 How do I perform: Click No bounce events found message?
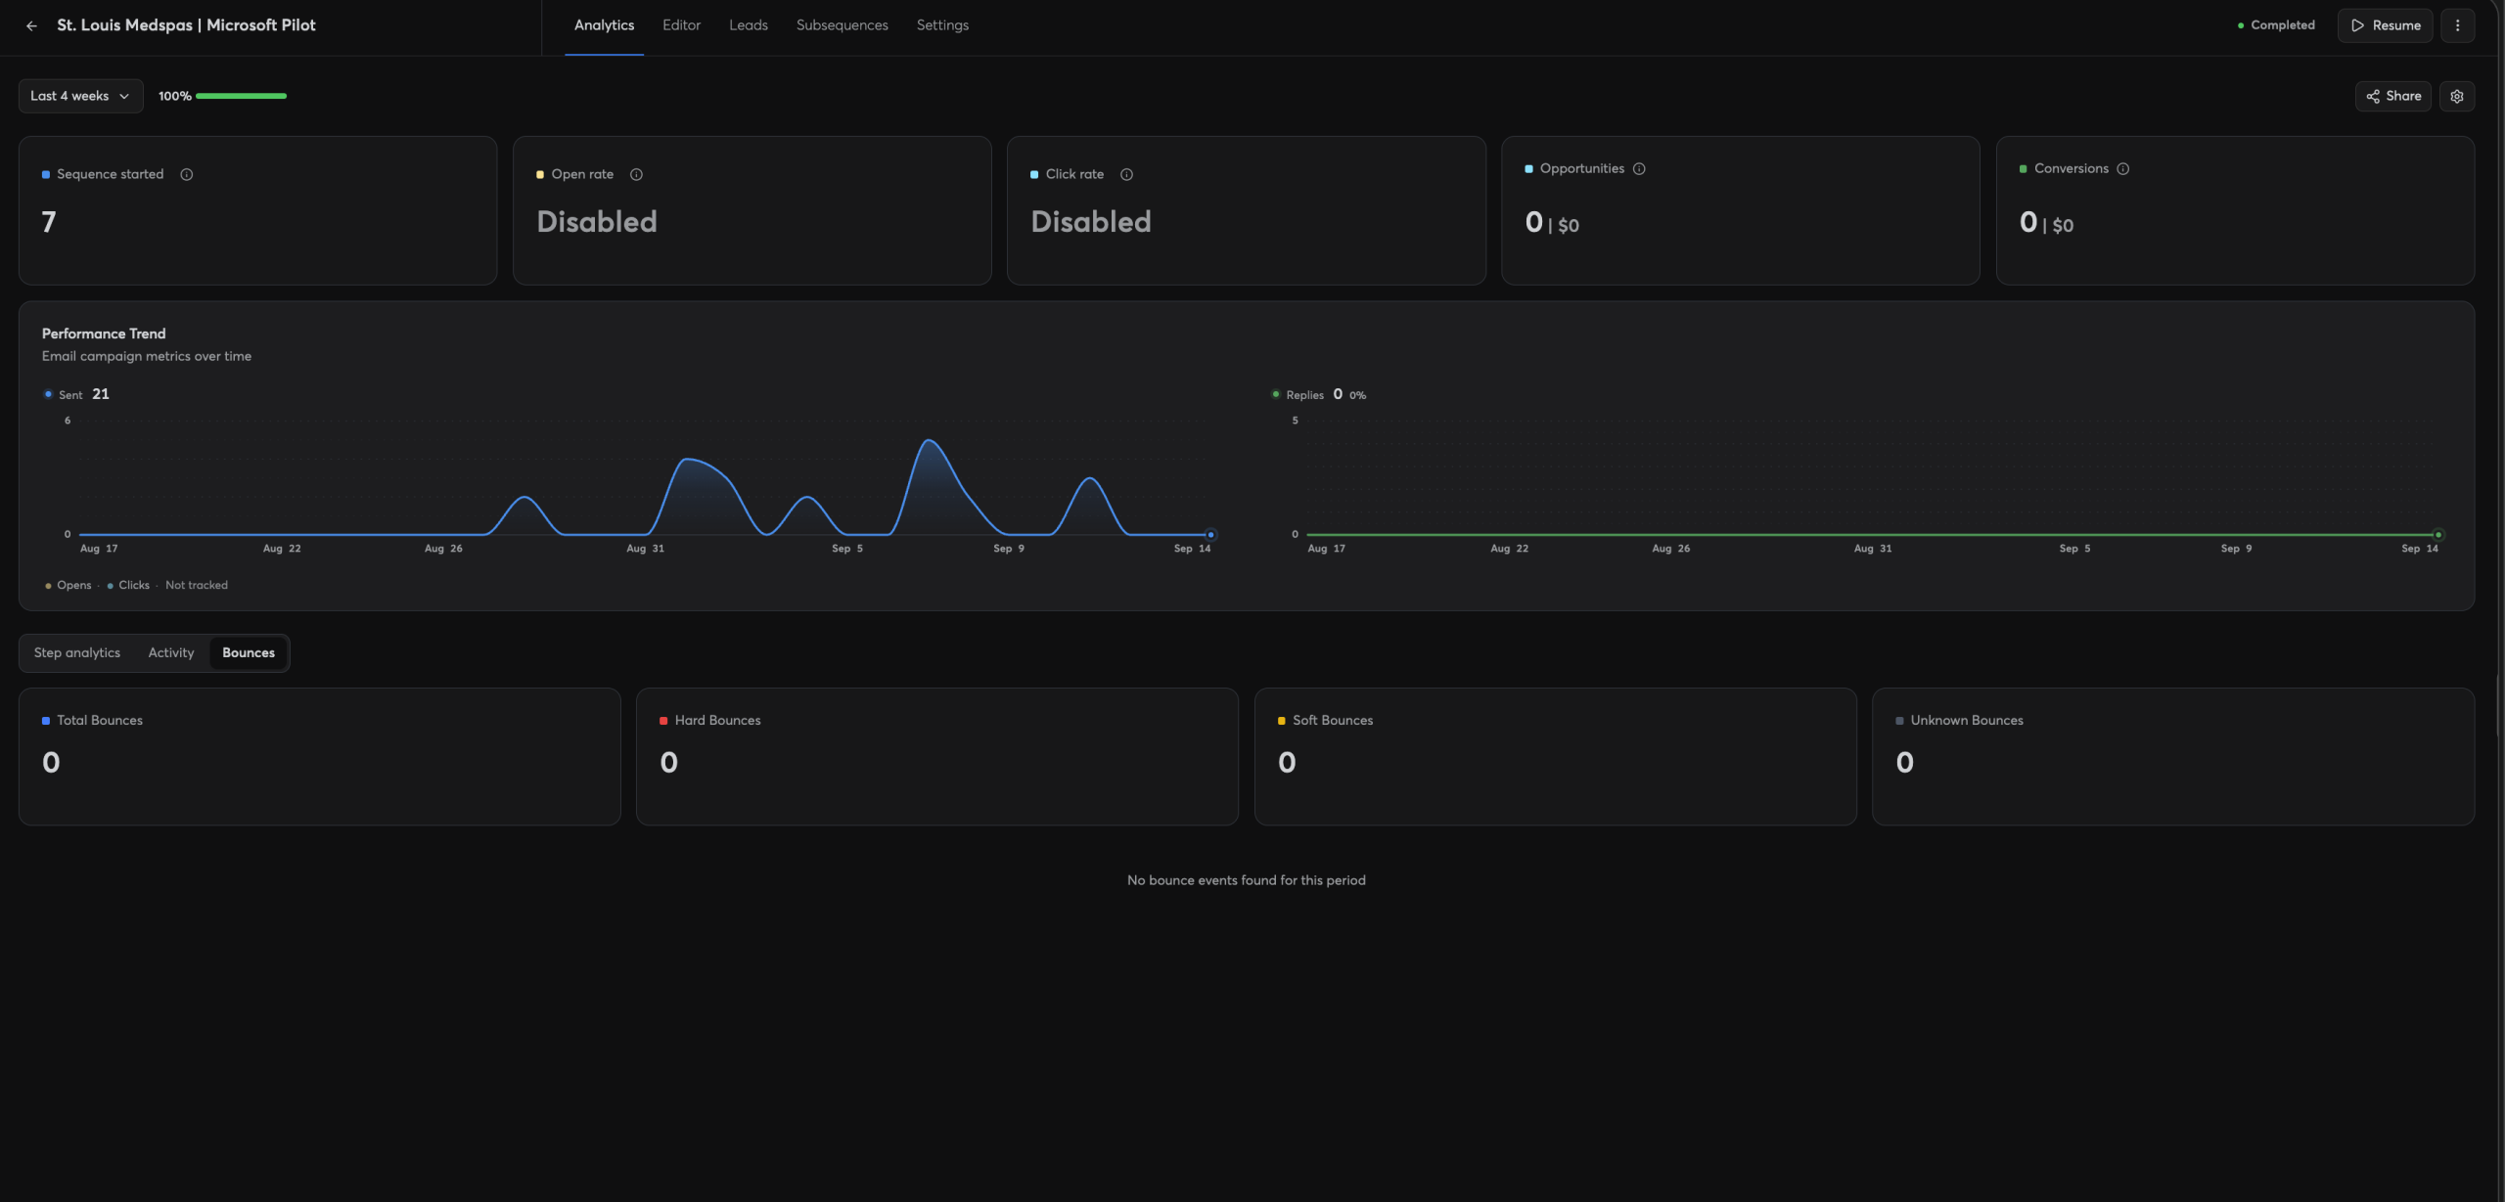[1246, 880]
